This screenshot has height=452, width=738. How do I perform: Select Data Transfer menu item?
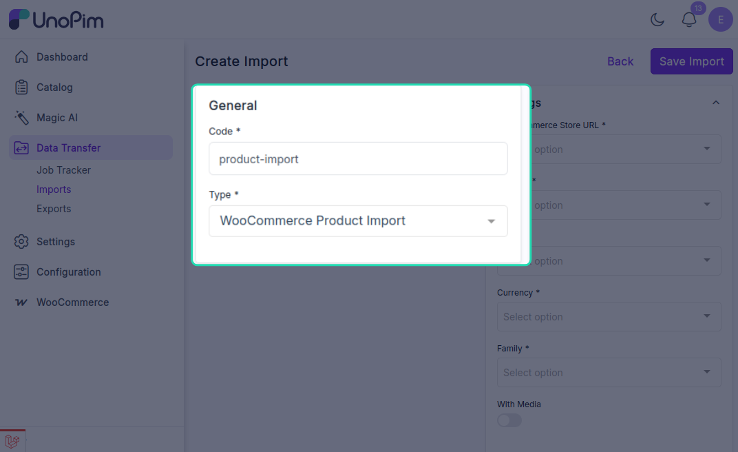tap(91, 148)
